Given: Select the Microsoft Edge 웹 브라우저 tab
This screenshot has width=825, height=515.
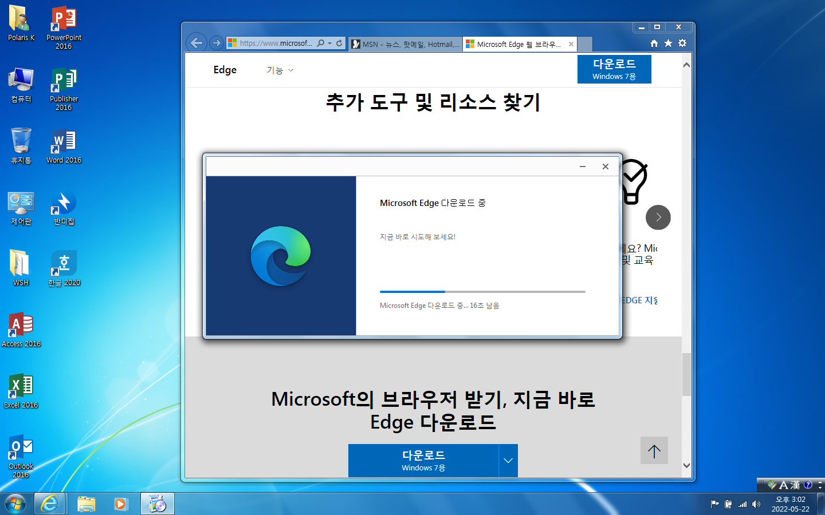Looking at the screenshot, I should click(519, 44).
